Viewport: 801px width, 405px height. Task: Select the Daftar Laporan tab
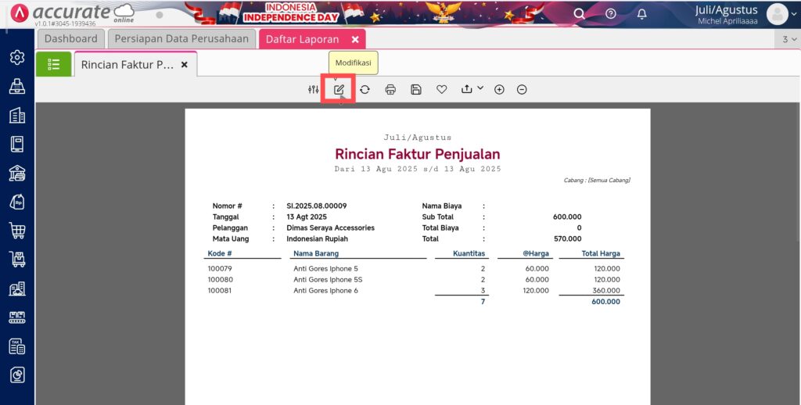[x=303, y=39]
